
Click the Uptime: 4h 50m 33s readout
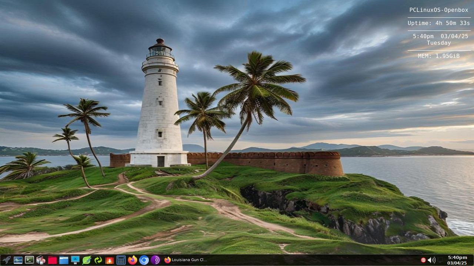(x=439, y=23)
